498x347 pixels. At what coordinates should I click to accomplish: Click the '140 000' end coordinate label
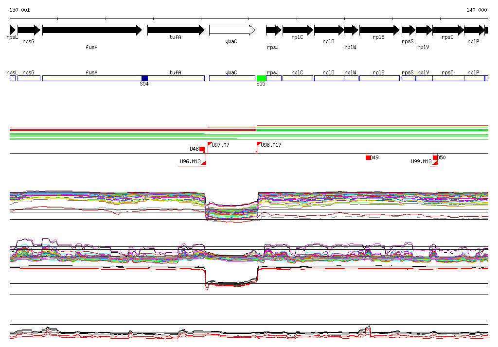point(477,10)
